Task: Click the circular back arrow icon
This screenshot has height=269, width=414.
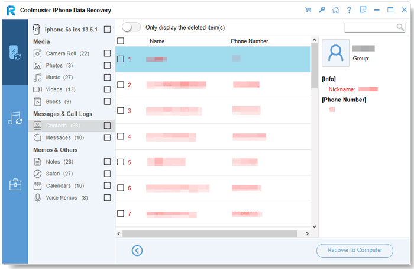Action: pos(137,251)
